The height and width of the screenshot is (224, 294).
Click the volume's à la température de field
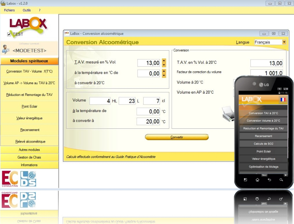click(148, 111)
